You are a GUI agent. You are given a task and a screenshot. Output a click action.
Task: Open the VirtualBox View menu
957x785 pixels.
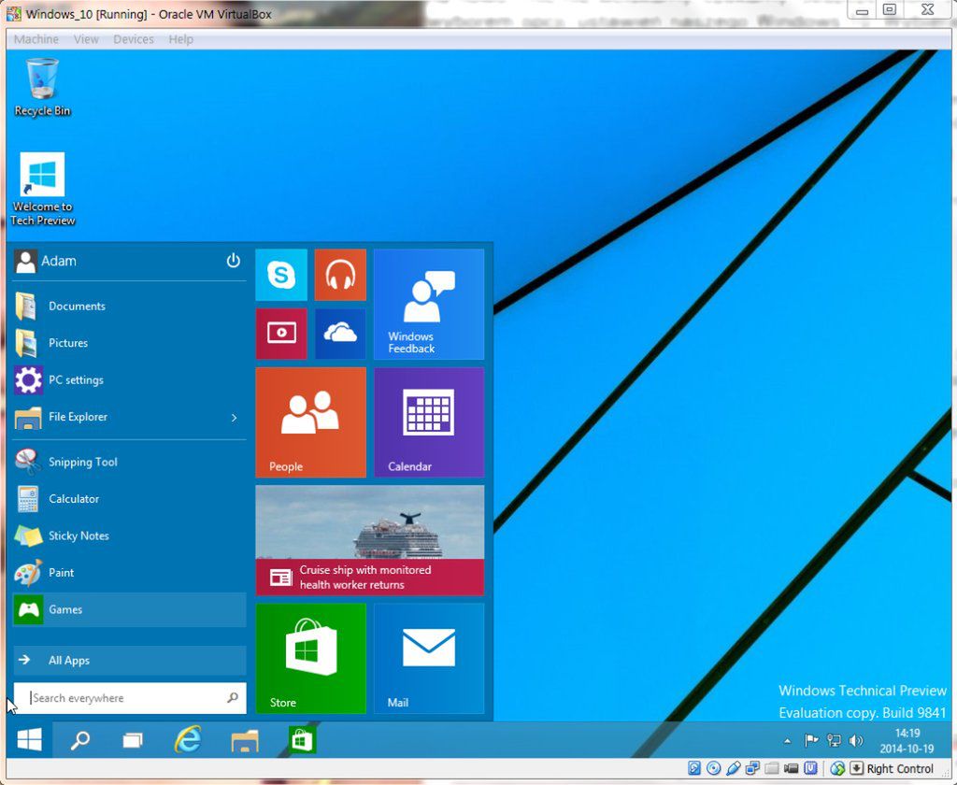(86, 39)
